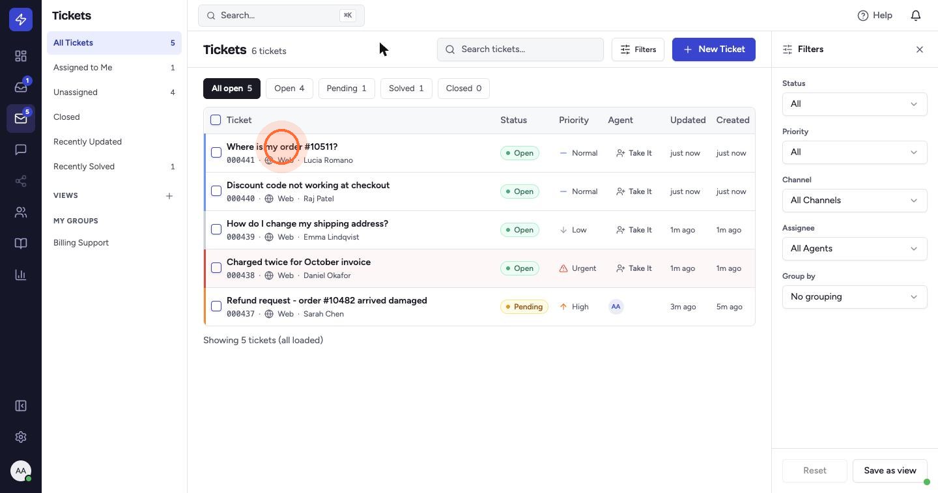Open the Priority filter dropdown
The width and height of the screenshot is (938, 493).
855,152
